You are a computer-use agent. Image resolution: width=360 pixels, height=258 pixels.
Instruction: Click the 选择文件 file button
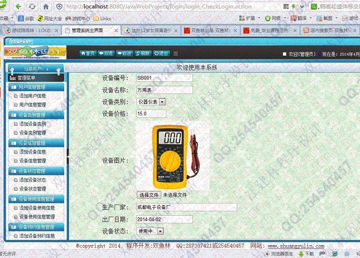click(149, 195)
